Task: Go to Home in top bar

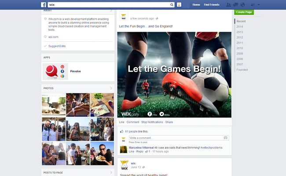Action: tap(196, 5)
